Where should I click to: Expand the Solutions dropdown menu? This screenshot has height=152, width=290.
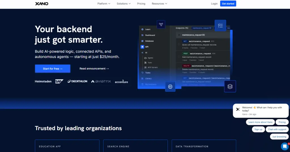coord(123,4)
